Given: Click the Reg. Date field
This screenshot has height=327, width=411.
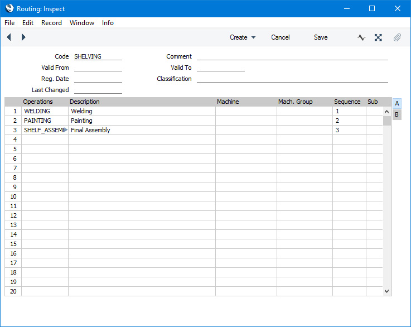Looking at the screenshot, I should click(x=98, y=79).
